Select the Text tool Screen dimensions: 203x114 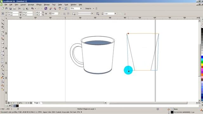pyautogui.click(x=2, y=58)
